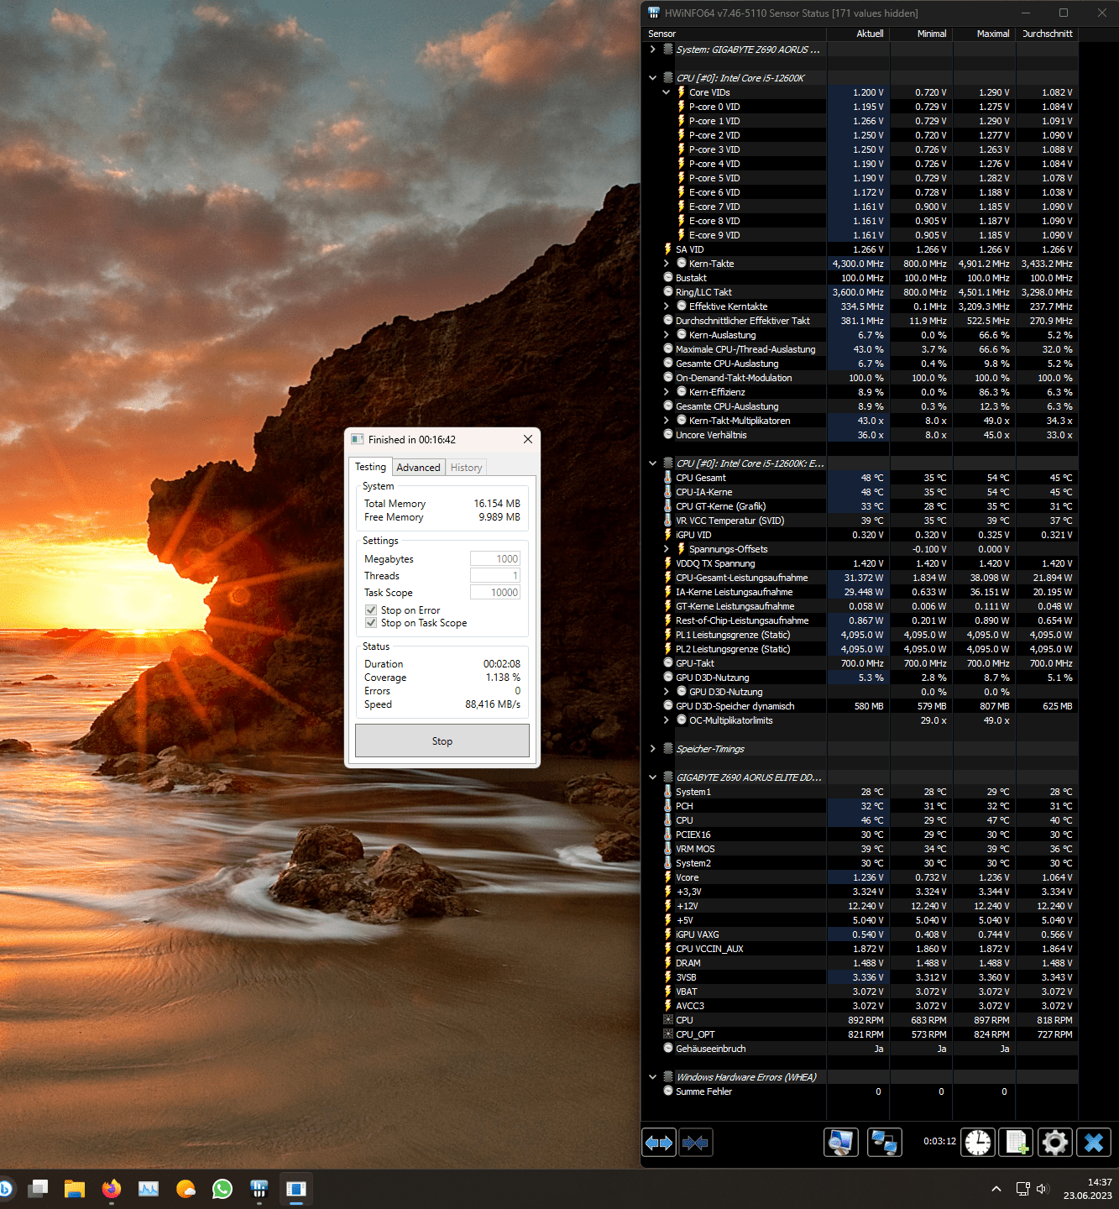Click the blue X close sensors icon
Image resolution: width=1119 pixels, height=1209 pixels.
point(1093,1143)
